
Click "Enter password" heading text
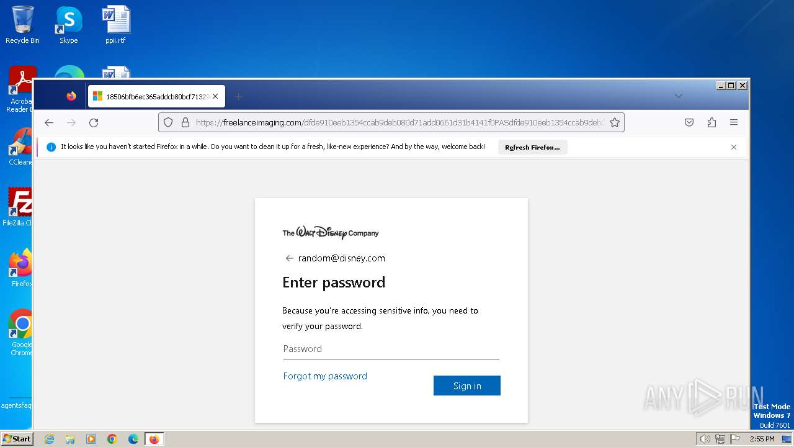(334, 282)
